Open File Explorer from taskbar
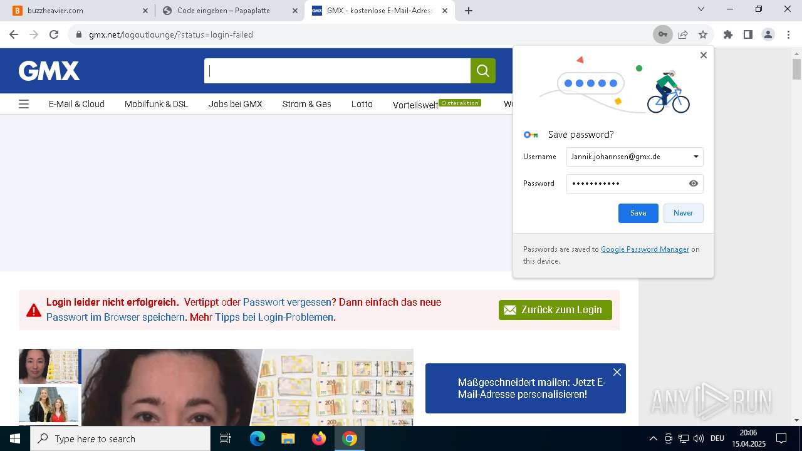This screenshot has width=802, height=451. click(288, 438)
